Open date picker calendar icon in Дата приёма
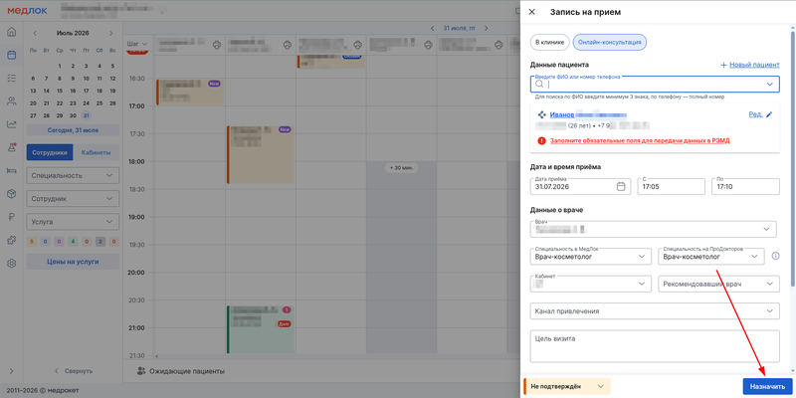This screenshot has width=796, height=398. tap(620, 186)
